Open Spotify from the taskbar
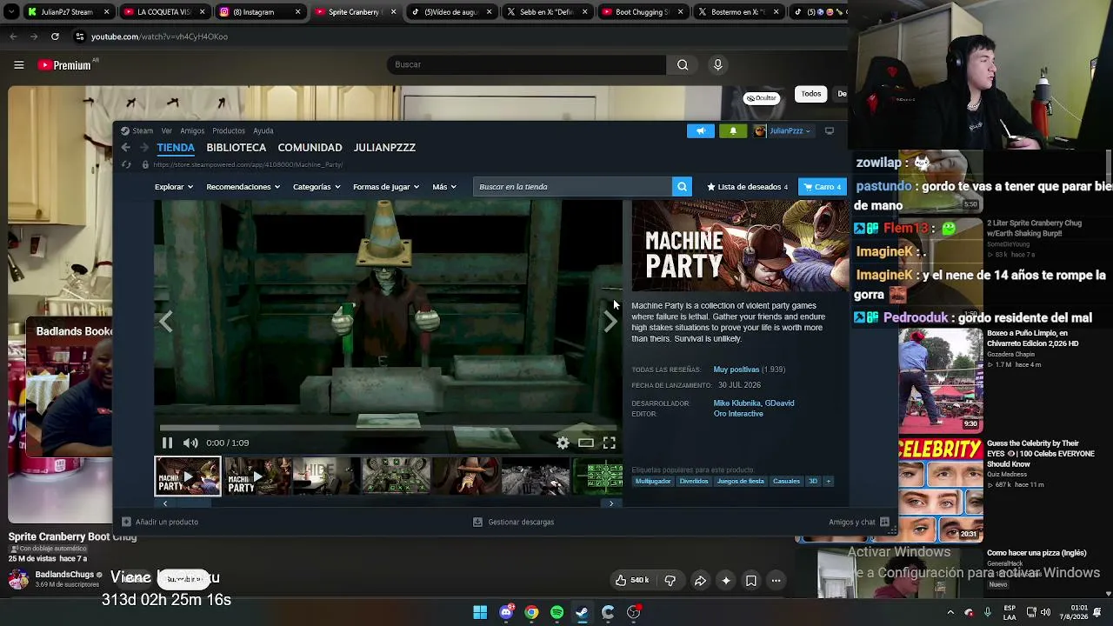This screenshot has width=1113, height=626. 556,612
